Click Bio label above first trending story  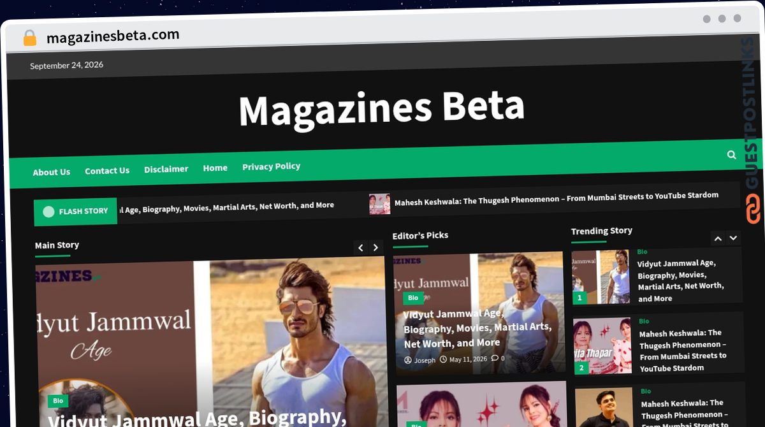tap(642, 252)
